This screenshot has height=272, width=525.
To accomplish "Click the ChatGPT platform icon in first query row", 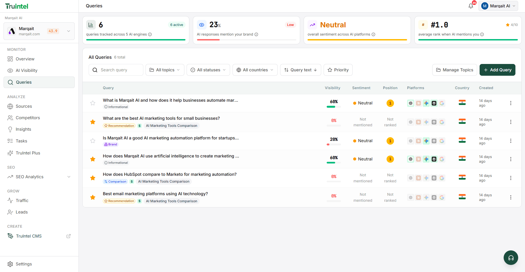I will (410, 103).
